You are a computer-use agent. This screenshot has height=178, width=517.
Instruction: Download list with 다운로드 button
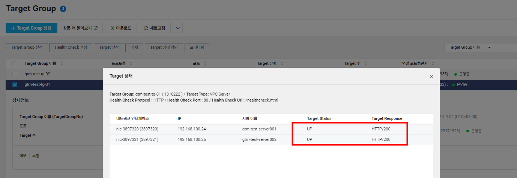coord(121,28)
